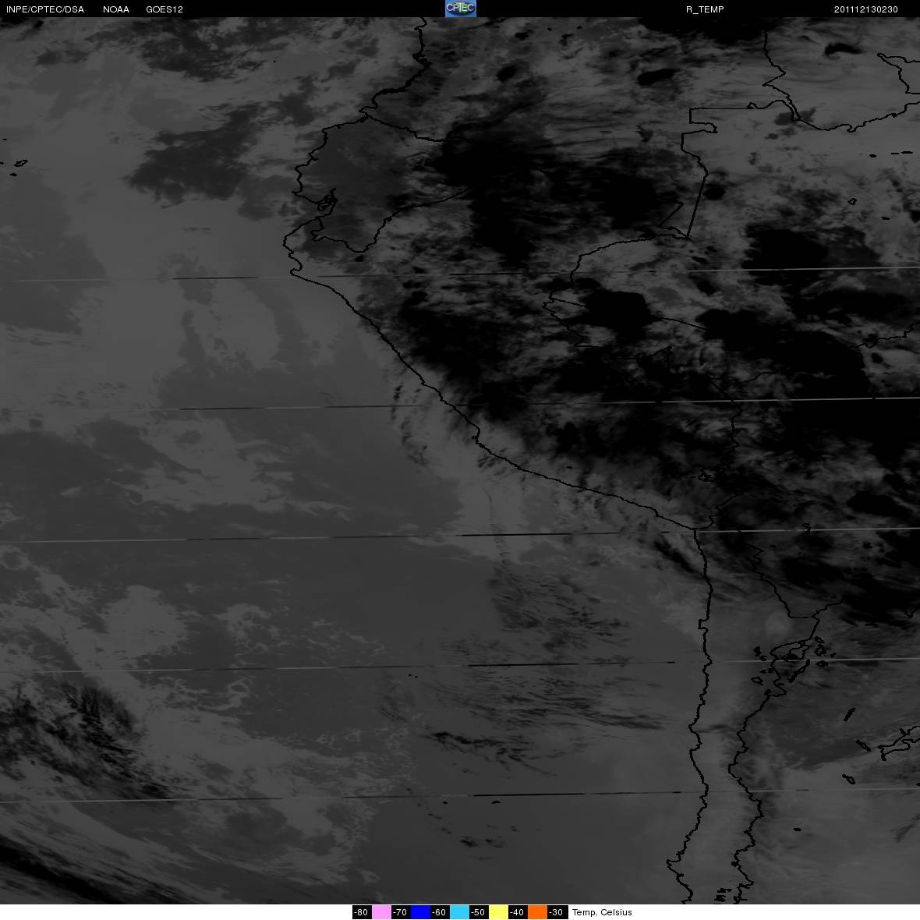Click the 201112130230 timestamp

[866, 9]
